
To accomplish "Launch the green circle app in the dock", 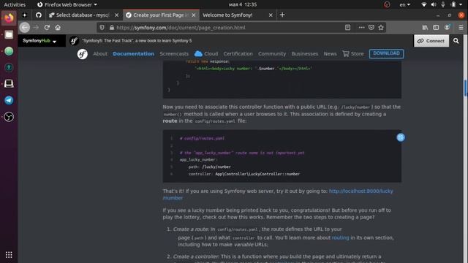I will coord(9,51).
